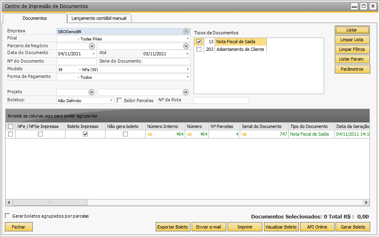This screenshot has height=237, width=380.
Task: Follow link arrow in Número Interno cell
Action: [150, 134]
